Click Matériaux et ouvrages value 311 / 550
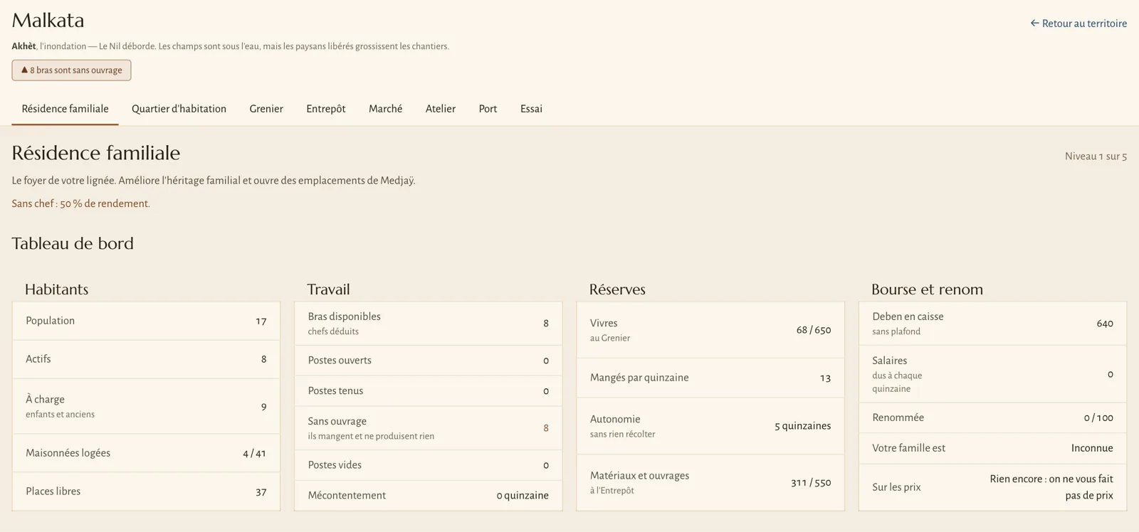 811,482
